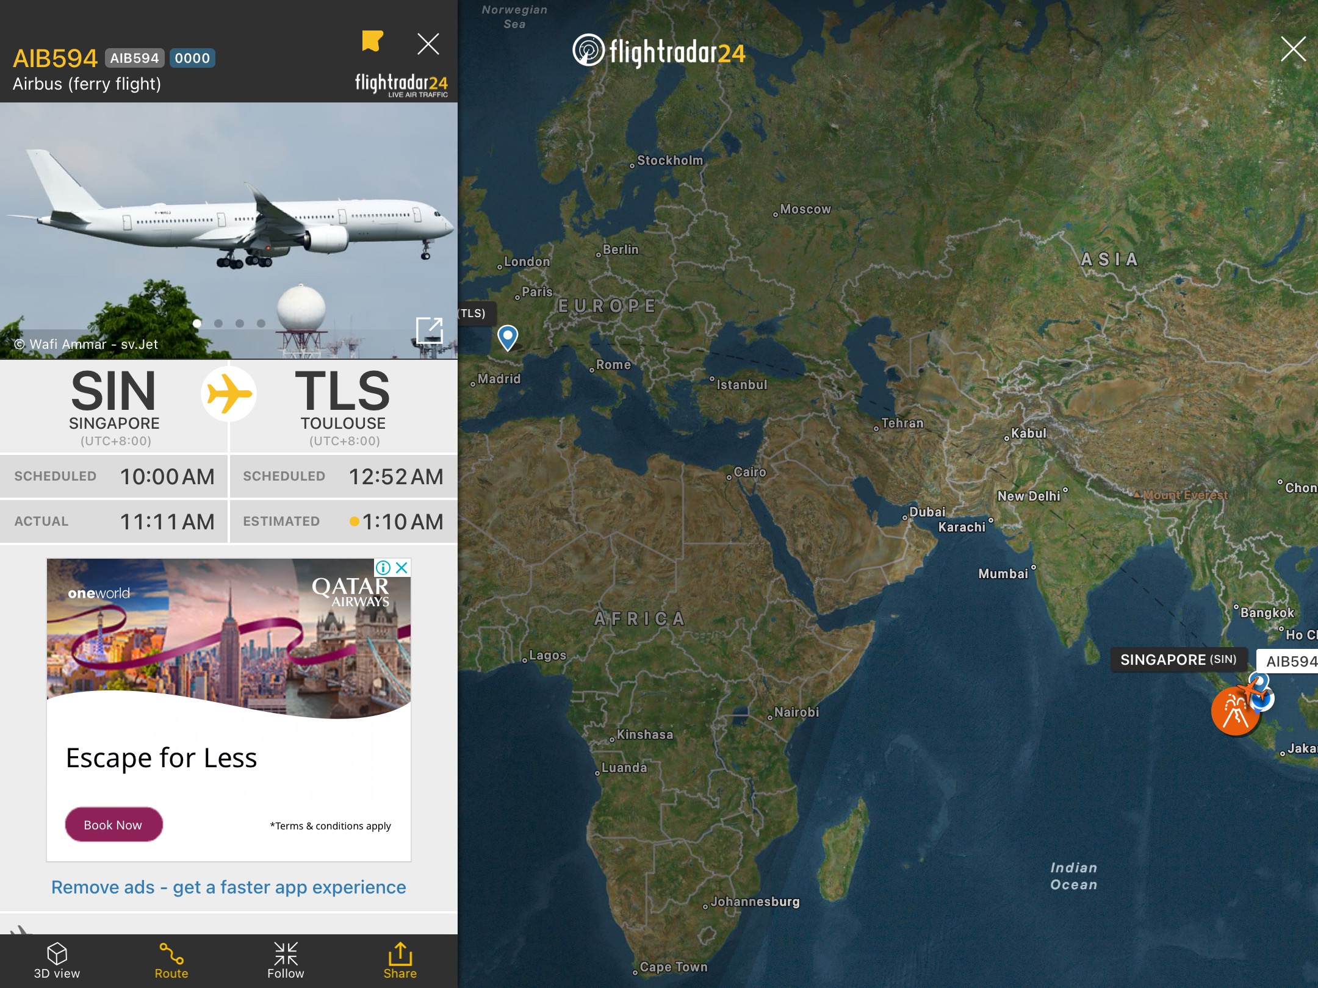1318x988 pixels.
Task: Open the aircraft photo in external view
Action: 429,330
